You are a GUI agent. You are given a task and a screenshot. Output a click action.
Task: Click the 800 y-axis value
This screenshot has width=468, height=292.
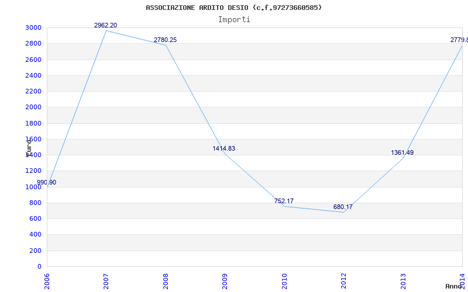[x=35, y=203]
